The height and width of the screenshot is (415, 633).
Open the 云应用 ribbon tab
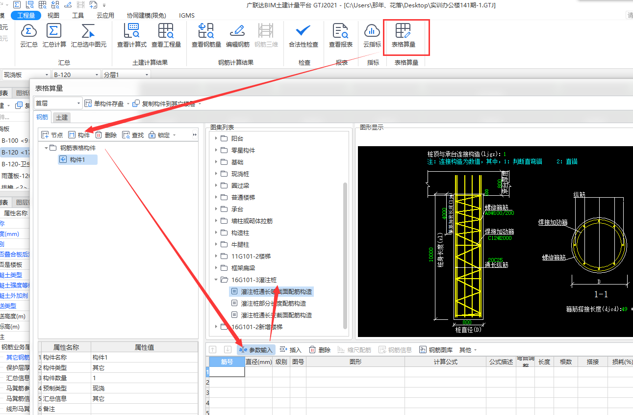point(105,15)
